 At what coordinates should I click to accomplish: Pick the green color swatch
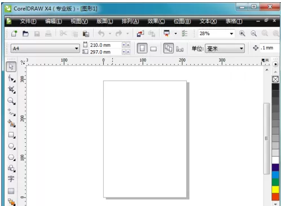point(275,182)
